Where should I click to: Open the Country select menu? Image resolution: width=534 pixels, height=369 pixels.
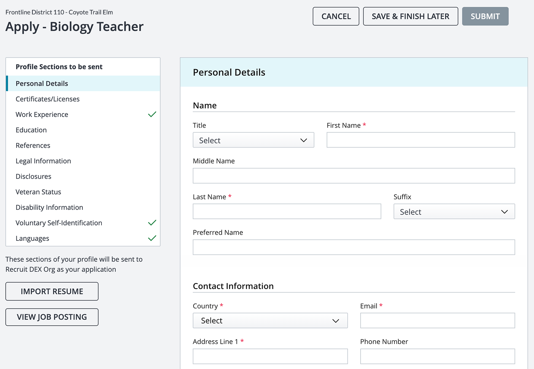270,321
